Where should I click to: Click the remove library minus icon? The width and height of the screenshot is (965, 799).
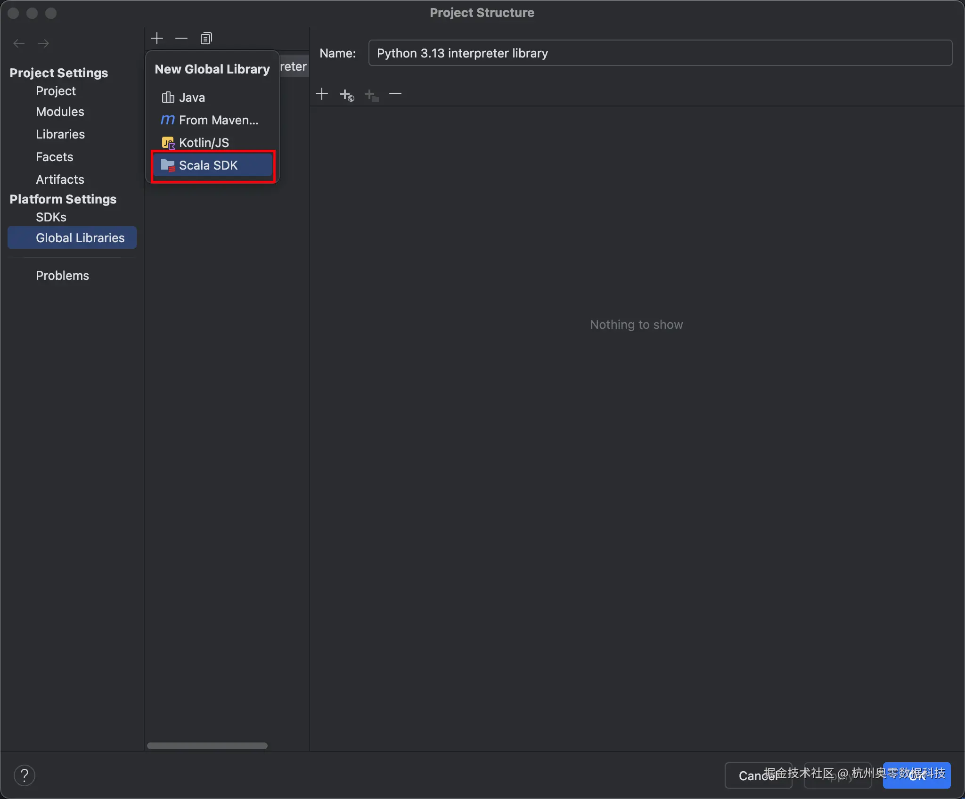[x=181, y=38]
